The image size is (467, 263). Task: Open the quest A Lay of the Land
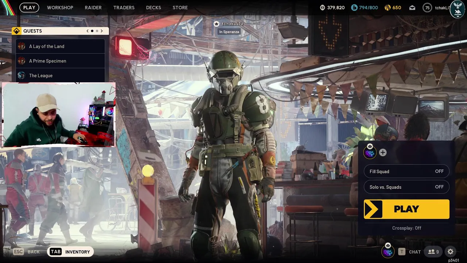(60, 46)
